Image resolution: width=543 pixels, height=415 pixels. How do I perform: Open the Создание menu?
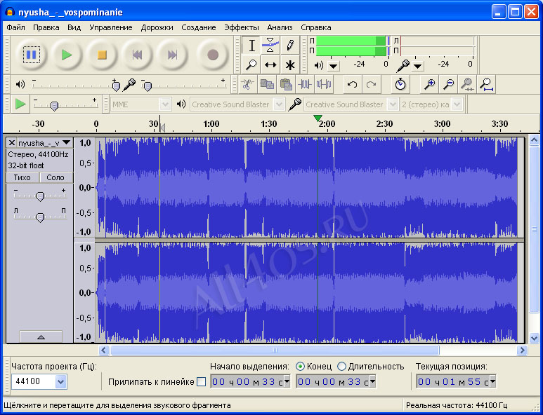point(199,27)
